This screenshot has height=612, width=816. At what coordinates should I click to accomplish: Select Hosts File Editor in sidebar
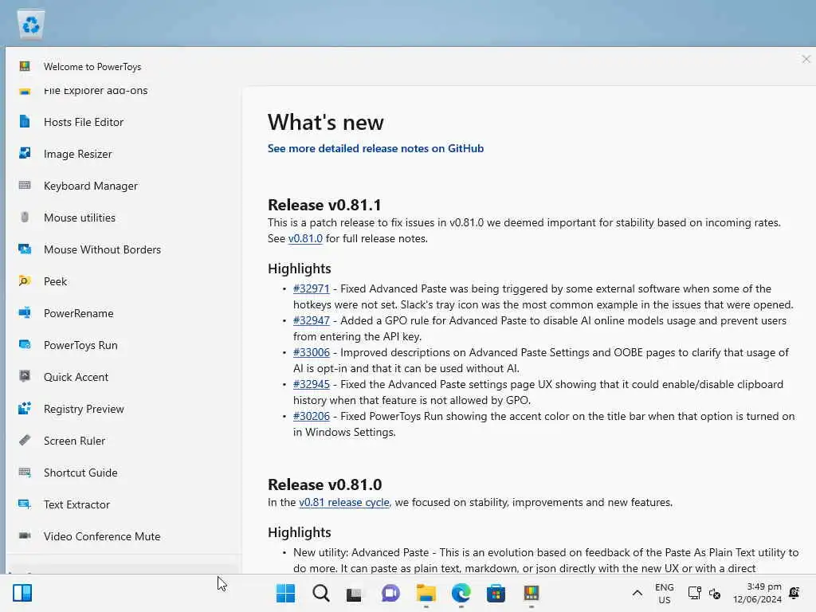[124, 122]
